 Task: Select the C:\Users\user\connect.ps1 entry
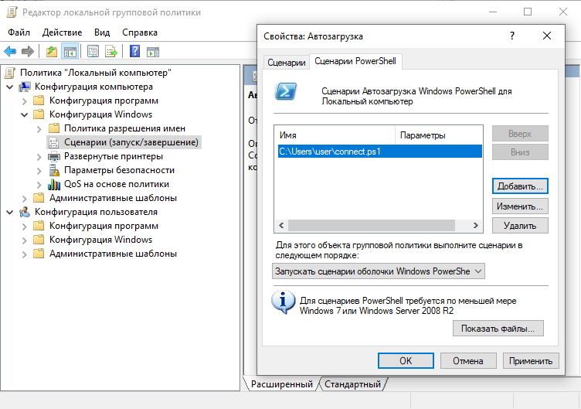(380, 152)
